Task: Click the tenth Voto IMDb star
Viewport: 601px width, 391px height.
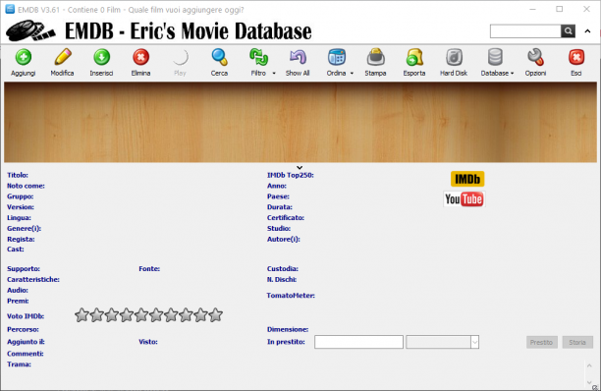Action: point(215,314)
